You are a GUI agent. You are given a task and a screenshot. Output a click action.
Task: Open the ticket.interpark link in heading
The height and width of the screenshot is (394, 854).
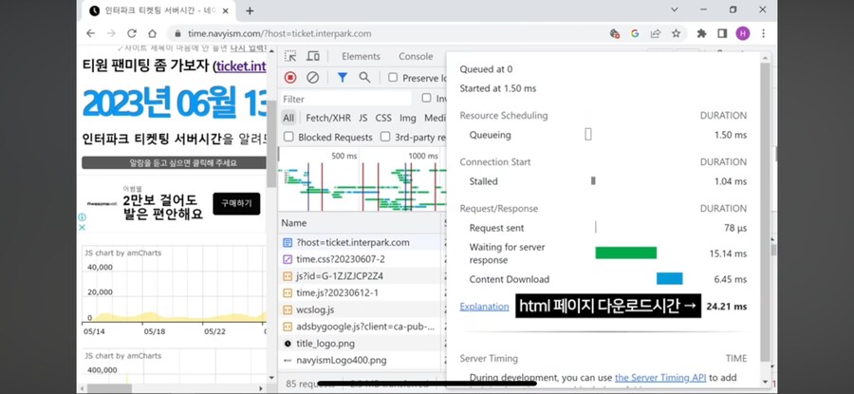click(x=241, y=66)
